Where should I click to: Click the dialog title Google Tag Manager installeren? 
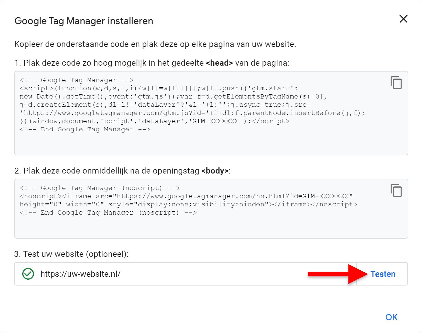point(84,21)
